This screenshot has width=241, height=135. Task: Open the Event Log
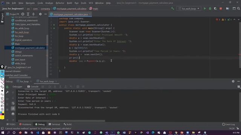pyautogui.click(x=229, y=124)
